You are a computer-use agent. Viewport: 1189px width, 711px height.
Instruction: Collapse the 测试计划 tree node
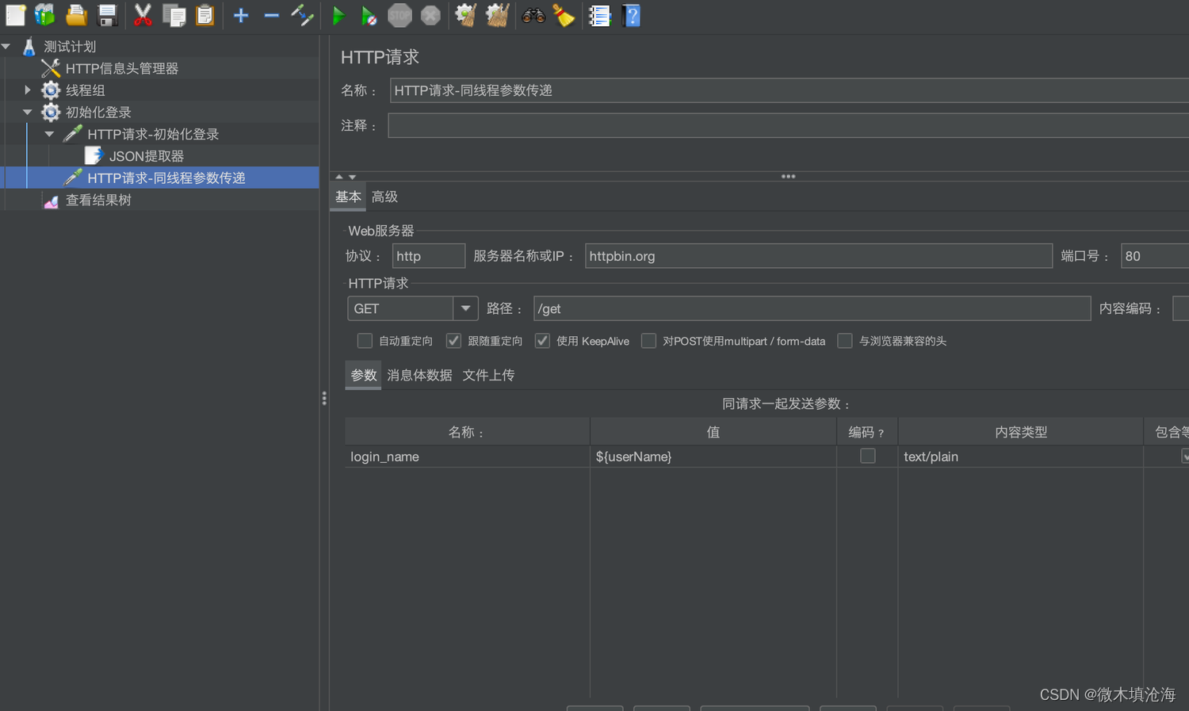click(x=6, y=47)
